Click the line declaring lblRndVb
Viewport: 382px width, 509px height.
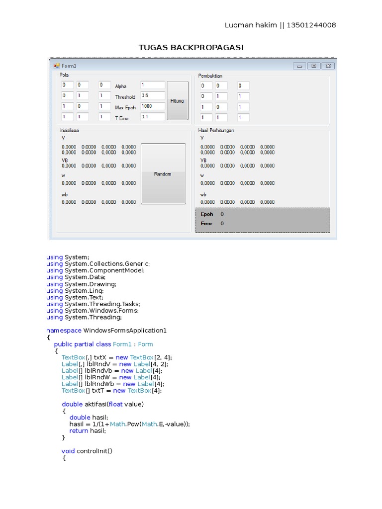(112, 371)
